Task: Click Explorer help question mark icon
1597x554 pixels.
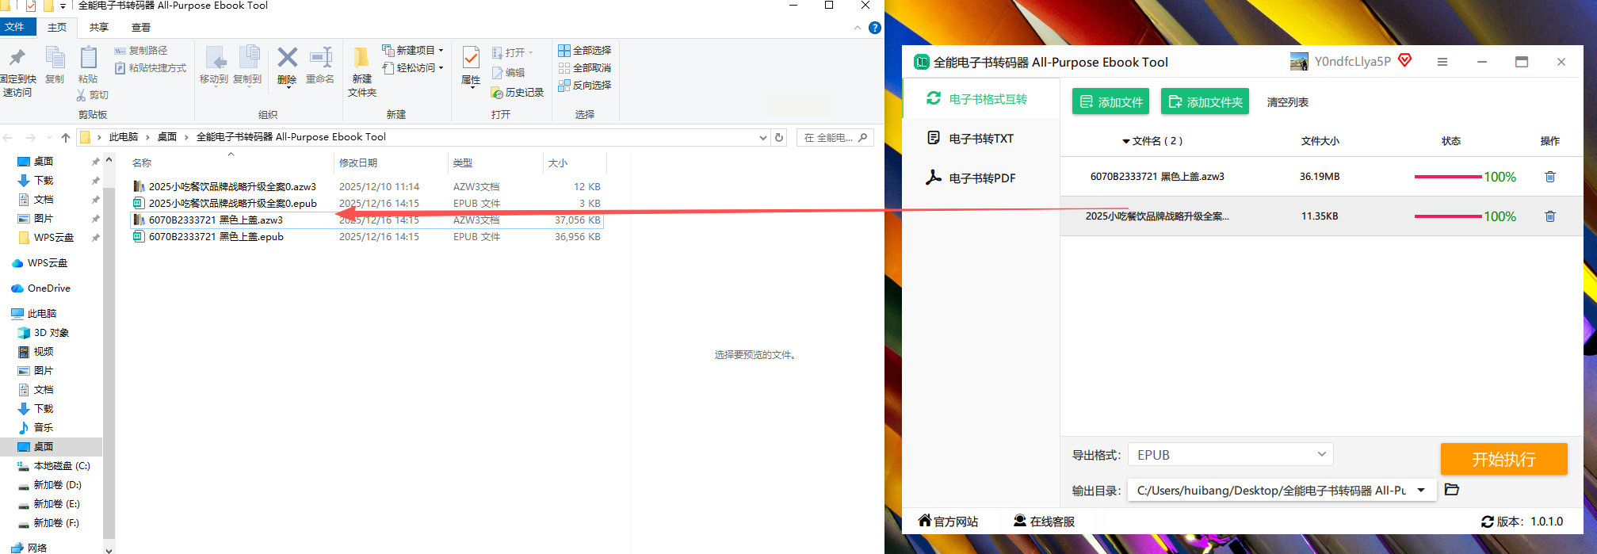Action: [875, 28]
